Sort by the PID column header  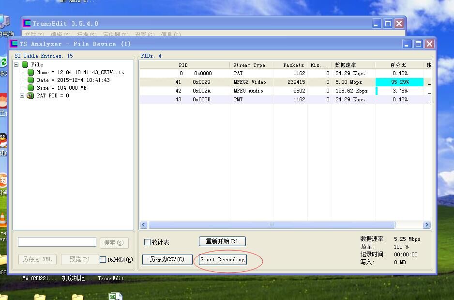(x=185, y=65)
